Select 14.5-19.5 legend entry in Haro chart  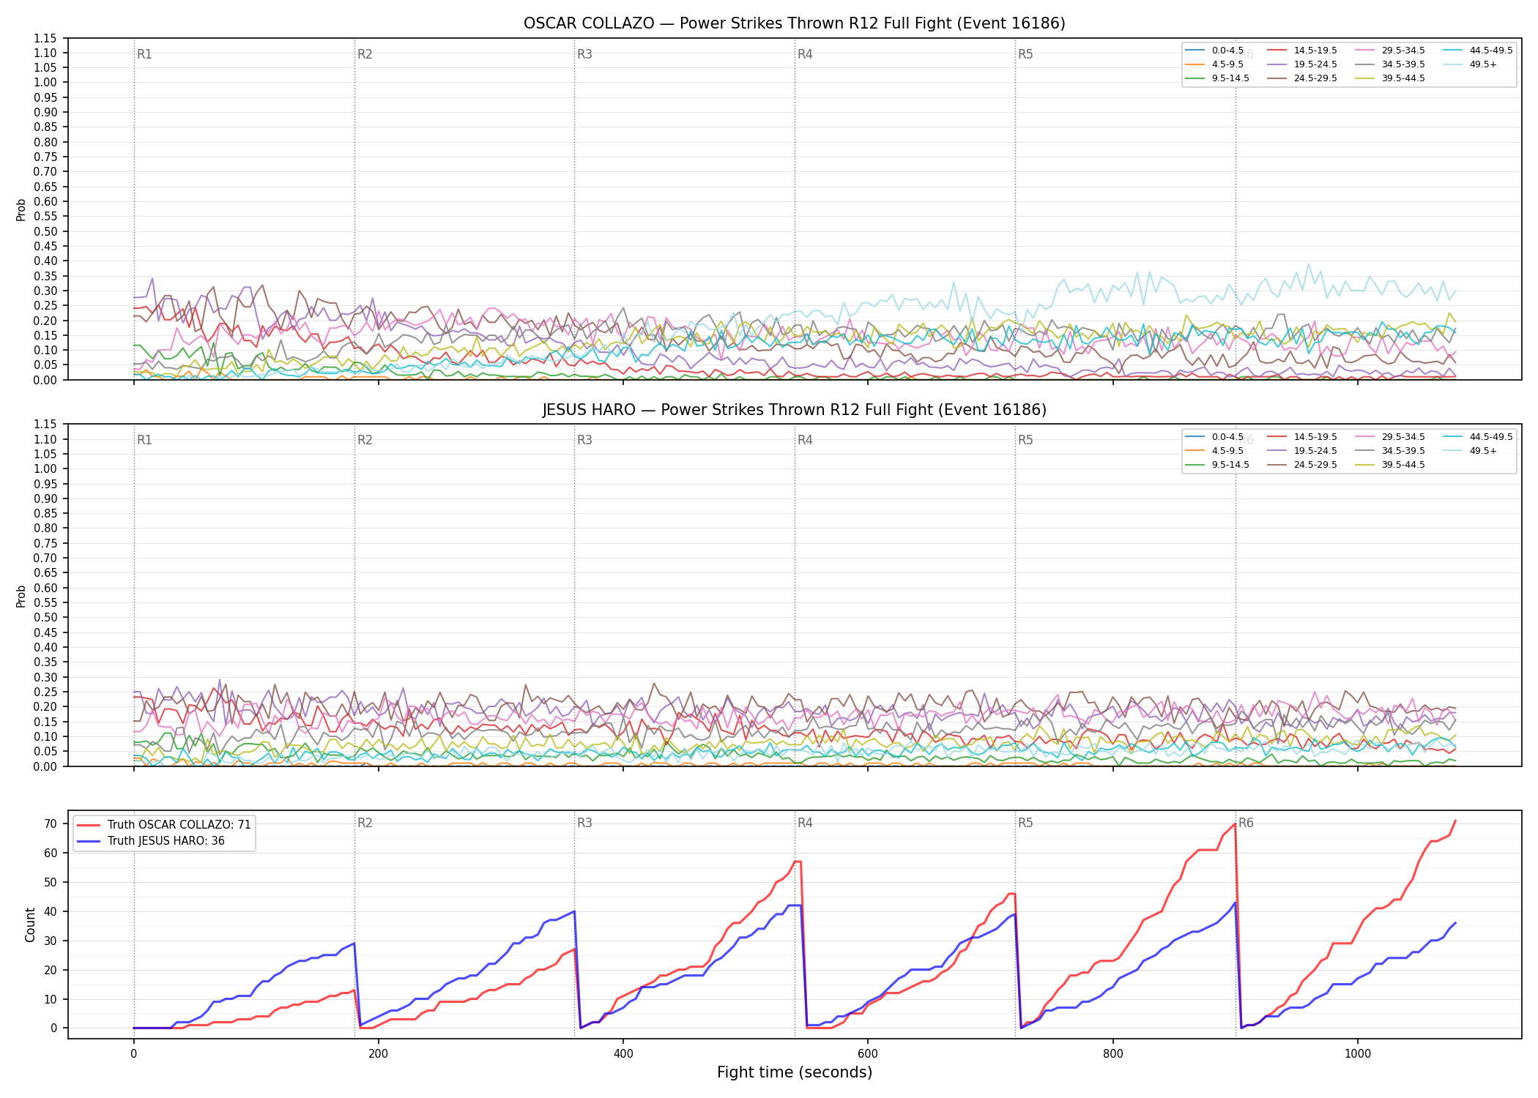pos(1302,437)
